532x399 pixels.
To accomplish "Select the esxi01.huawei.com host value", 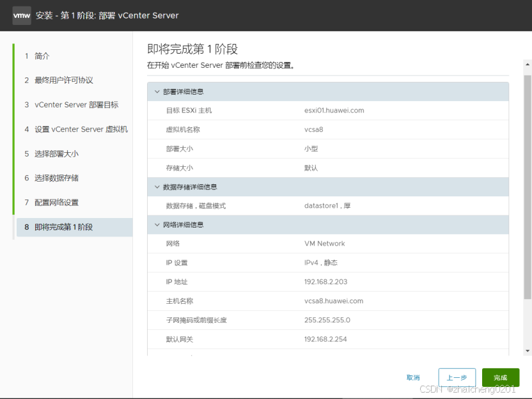I will (334, 111).
